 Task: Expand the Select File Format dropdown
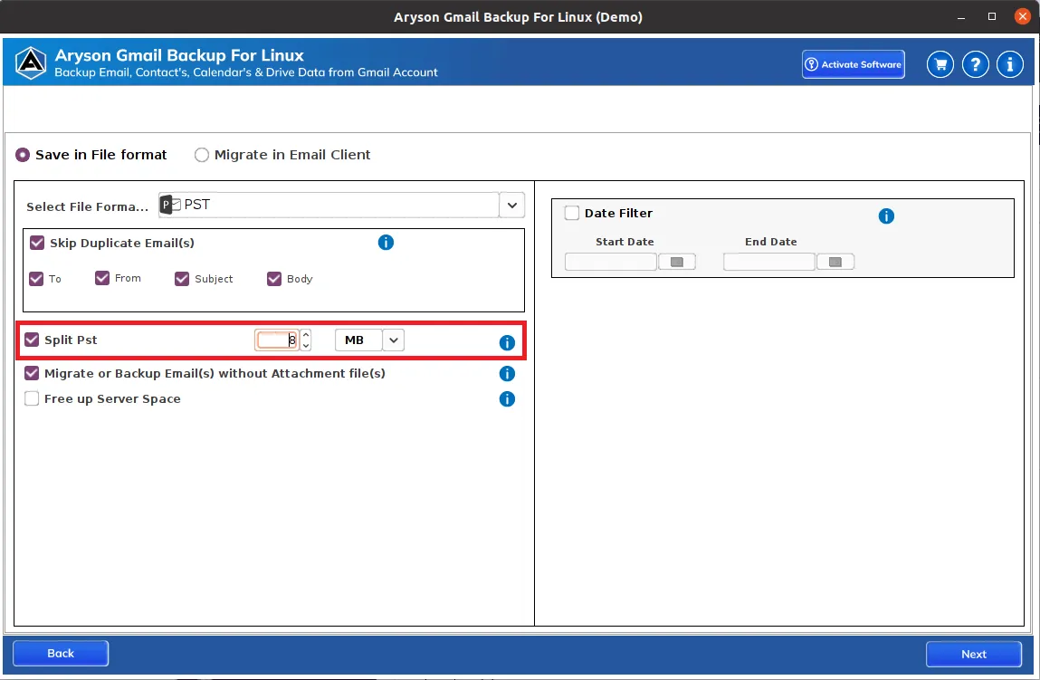[511, 205]
